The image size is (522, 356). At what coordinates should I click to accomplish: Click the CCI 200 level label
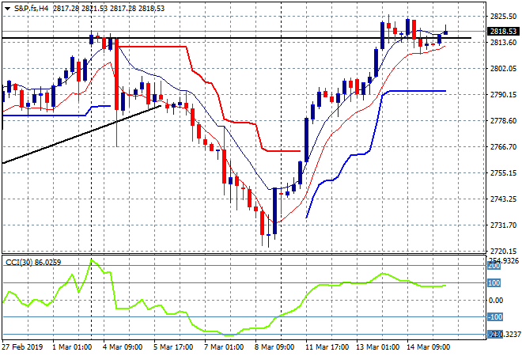coord(494,266)
